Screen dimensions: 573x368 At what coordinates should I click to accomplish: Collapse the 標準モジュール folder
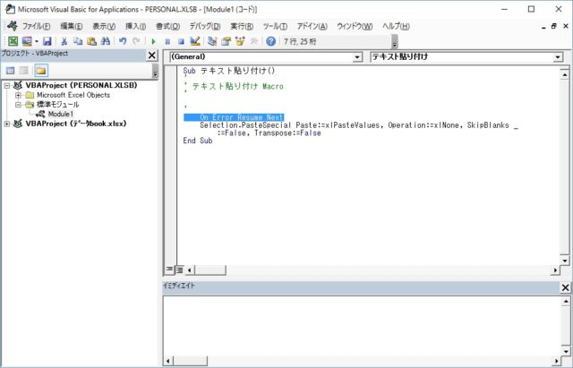(x=18, y=105)
